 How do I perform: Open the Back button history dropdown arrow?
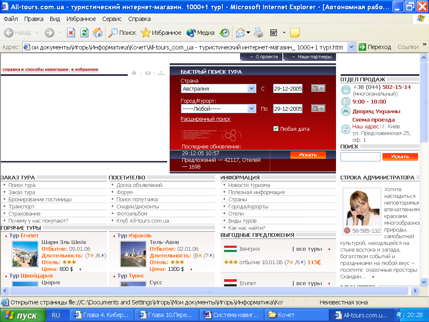[x=37, y=33]
